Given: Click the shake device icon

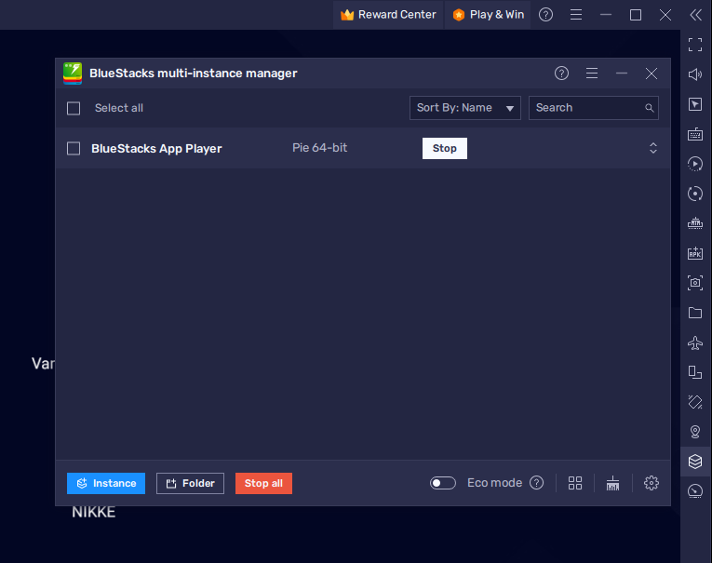Looking at the screenshot, I should click(x=695, y=402).
